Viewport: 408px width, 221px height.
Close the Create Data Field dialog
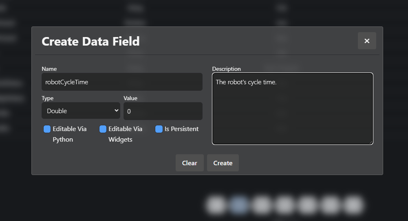pyautogui.click(x=367, y=41)
